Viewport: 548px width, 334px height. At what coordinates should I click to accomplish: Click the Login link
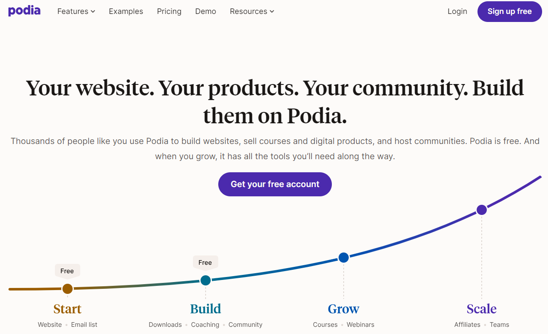tap(457, 11)
